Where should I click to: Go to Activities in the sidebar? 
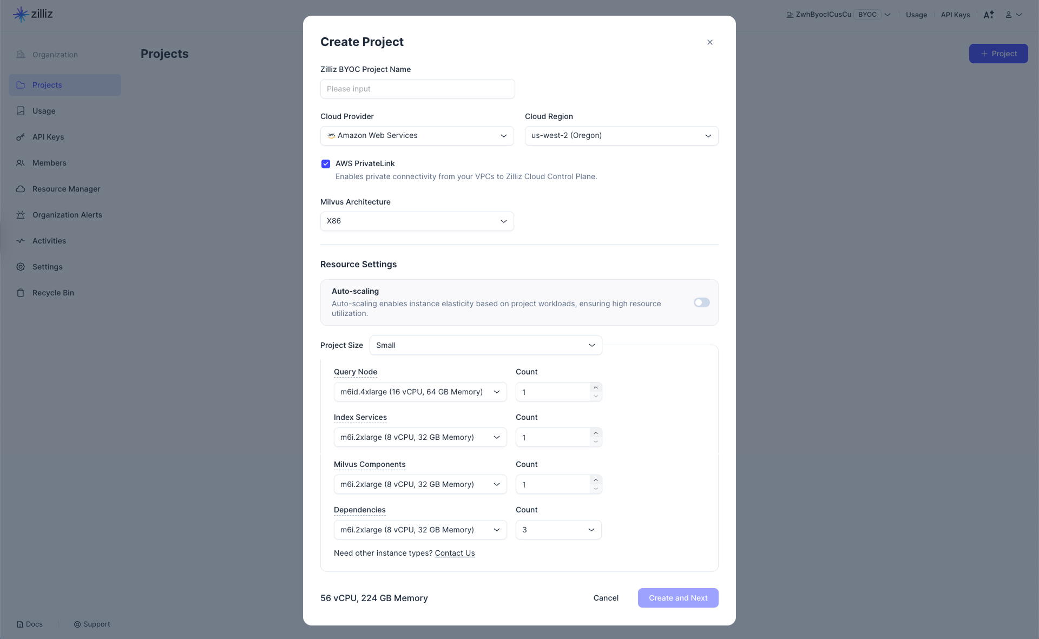pos(49,241)
